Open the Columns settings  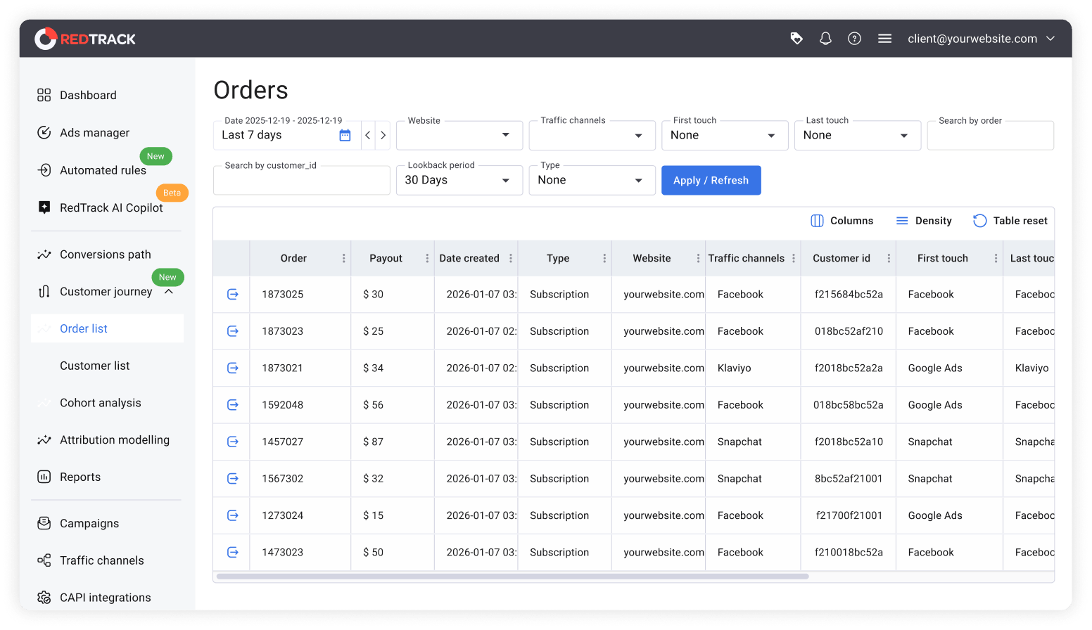[842, 221]
